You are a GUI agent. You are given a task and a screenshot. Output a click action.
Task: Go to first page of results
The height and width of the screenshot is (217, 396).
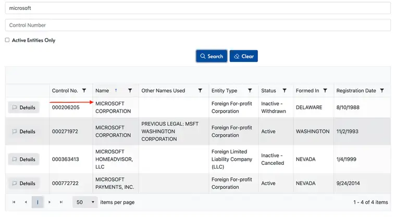[14, 202]
